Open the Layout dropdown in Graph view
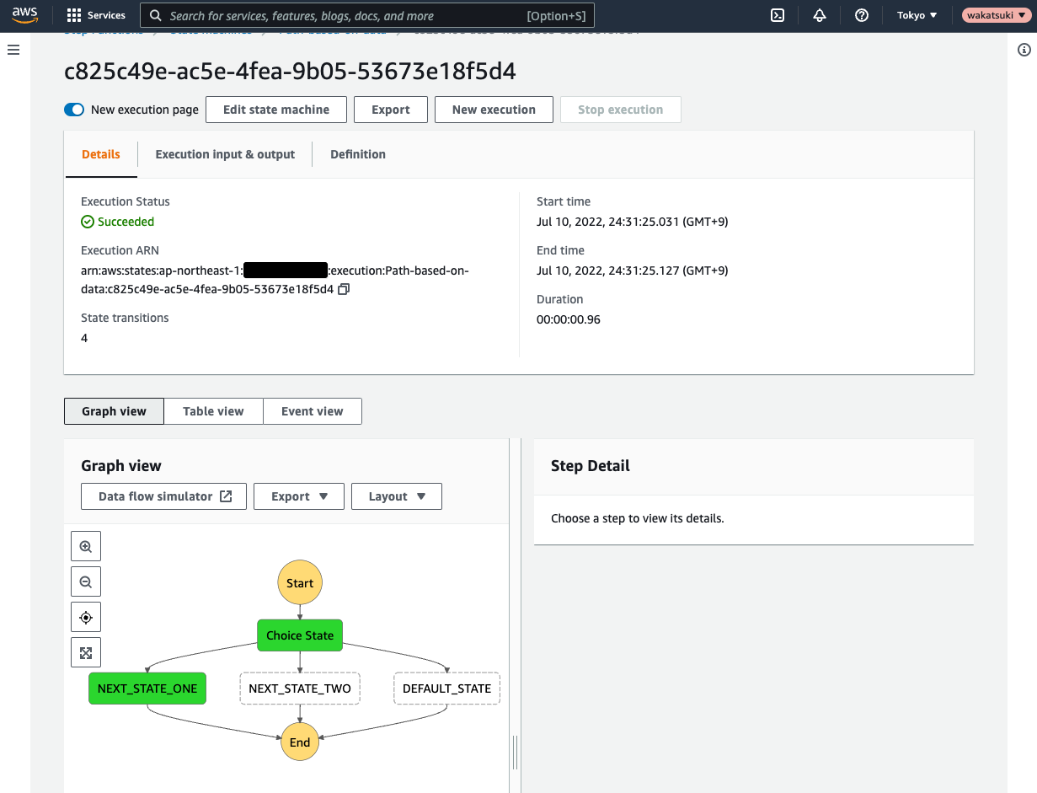 pos(397,496)
